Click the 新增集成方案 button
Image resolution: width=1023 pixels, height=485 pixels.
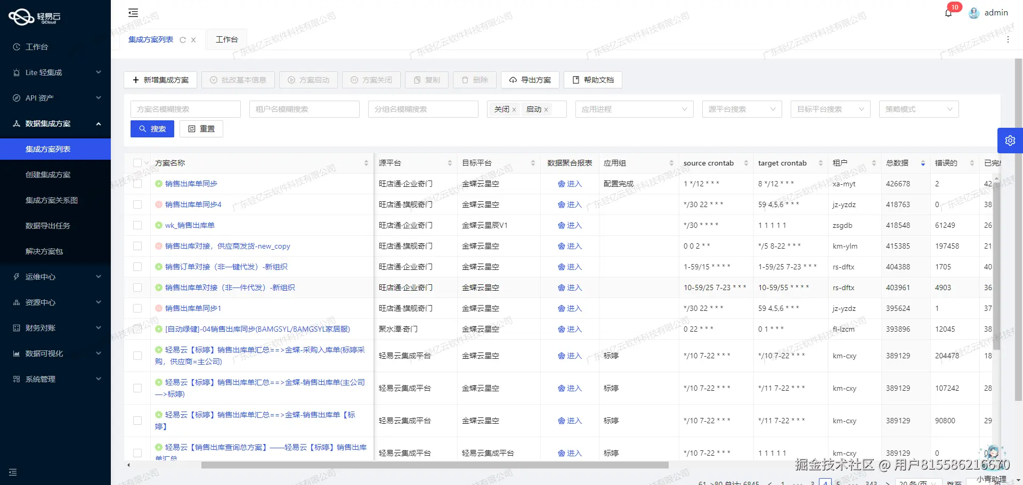point(160,80)
